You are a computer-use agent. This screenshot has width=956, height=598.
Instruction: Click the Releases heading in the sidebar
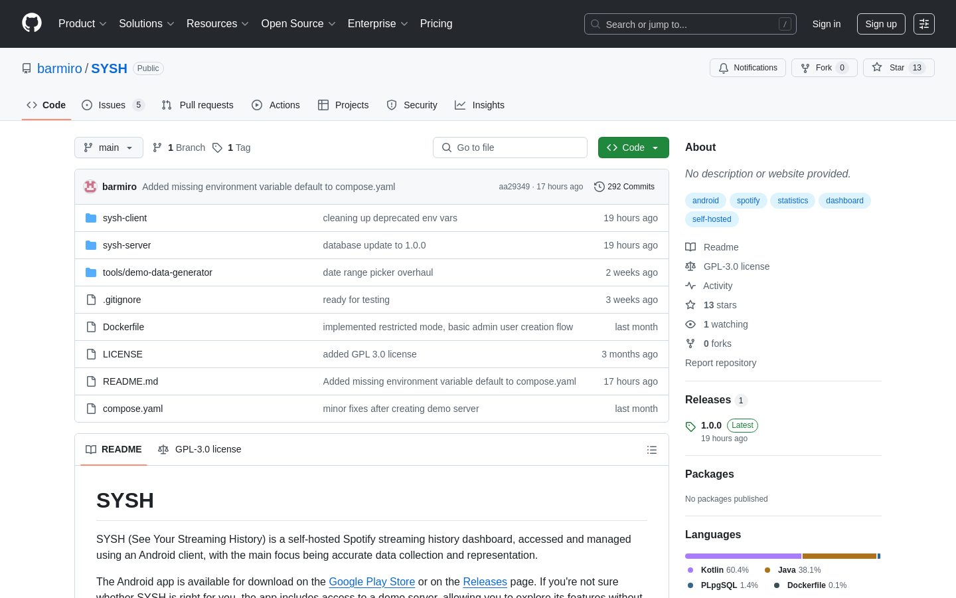coord(708,400)
